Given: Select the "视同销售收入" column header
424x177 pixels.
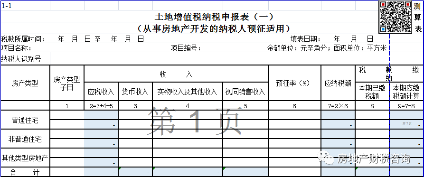Looking at the screenshot, I should [245, 92].
